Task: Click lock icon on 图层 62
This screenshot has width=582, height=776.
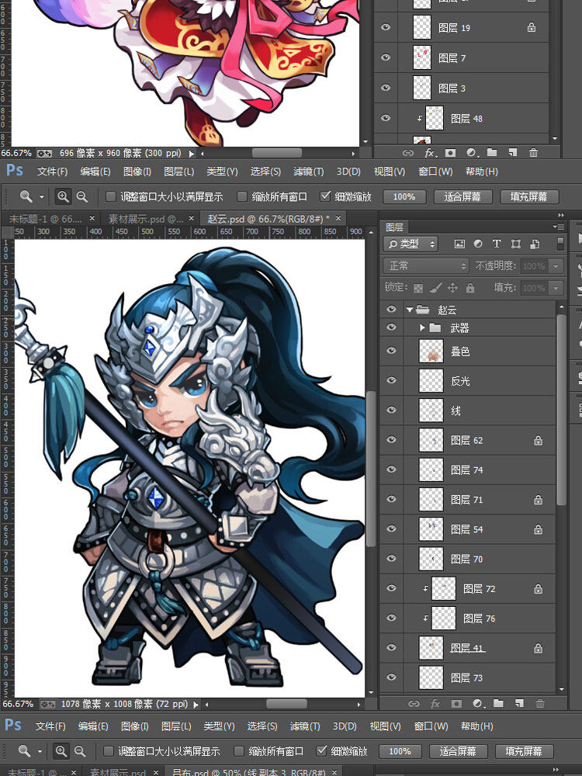Action: [x=538, y=440]
